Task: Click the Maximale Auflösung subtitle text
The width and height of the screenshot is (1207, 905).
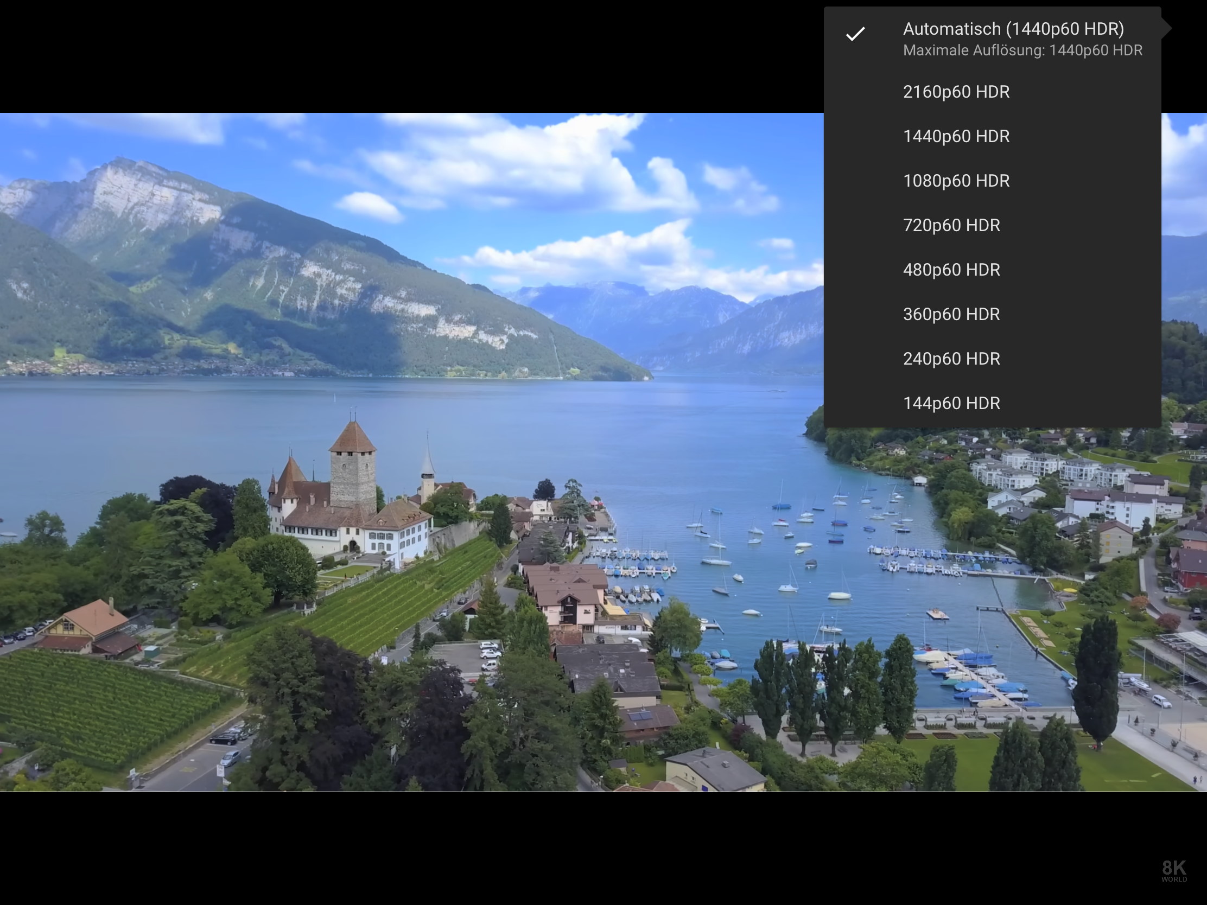Action: [1022, 51]
